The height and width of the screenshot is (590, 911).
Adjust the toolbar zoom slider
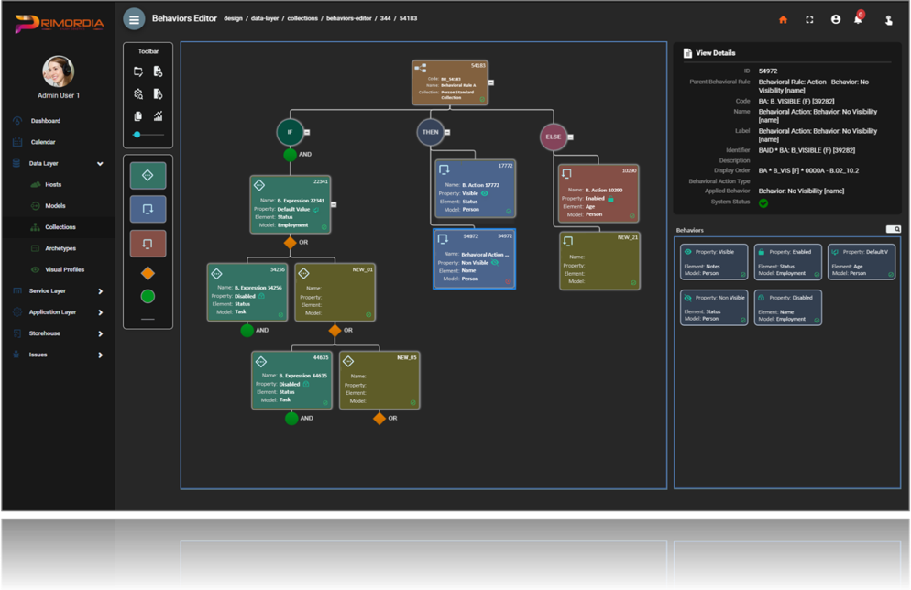(137, 135)
